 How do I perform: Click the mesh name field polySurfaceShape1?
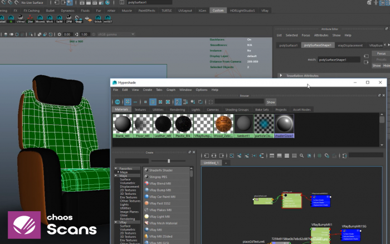[339, 60]
